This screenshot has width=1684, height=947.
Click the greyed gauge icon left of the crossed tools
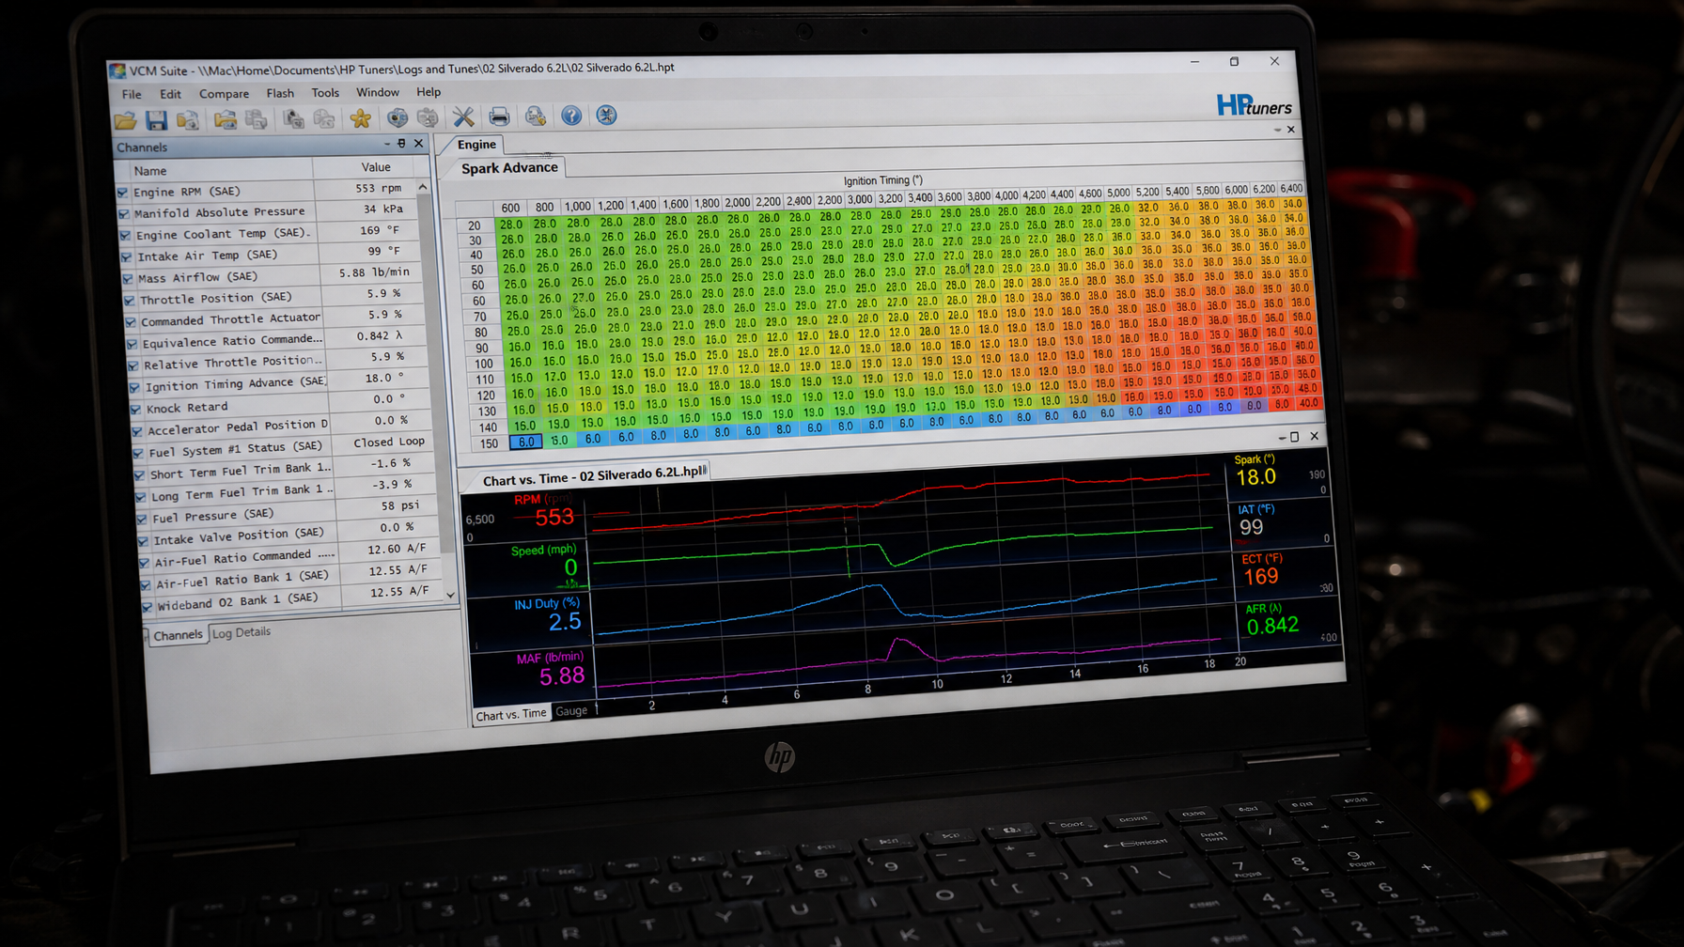[x=428, y=117]
